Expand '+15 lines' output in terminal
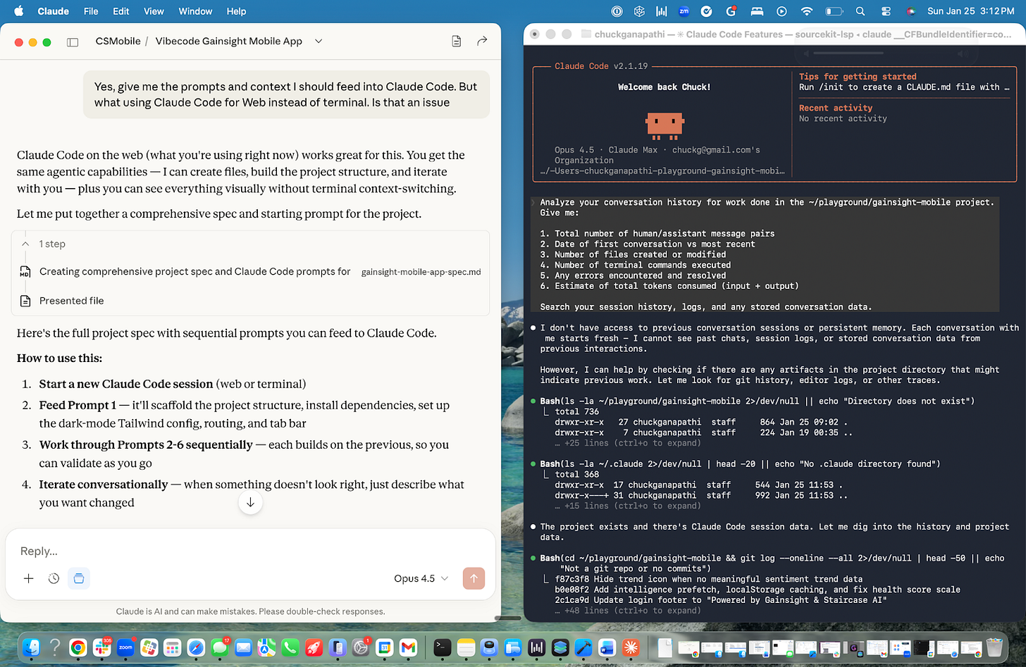Viewport: 1026px width, 667px height. [x=627, y=506]
